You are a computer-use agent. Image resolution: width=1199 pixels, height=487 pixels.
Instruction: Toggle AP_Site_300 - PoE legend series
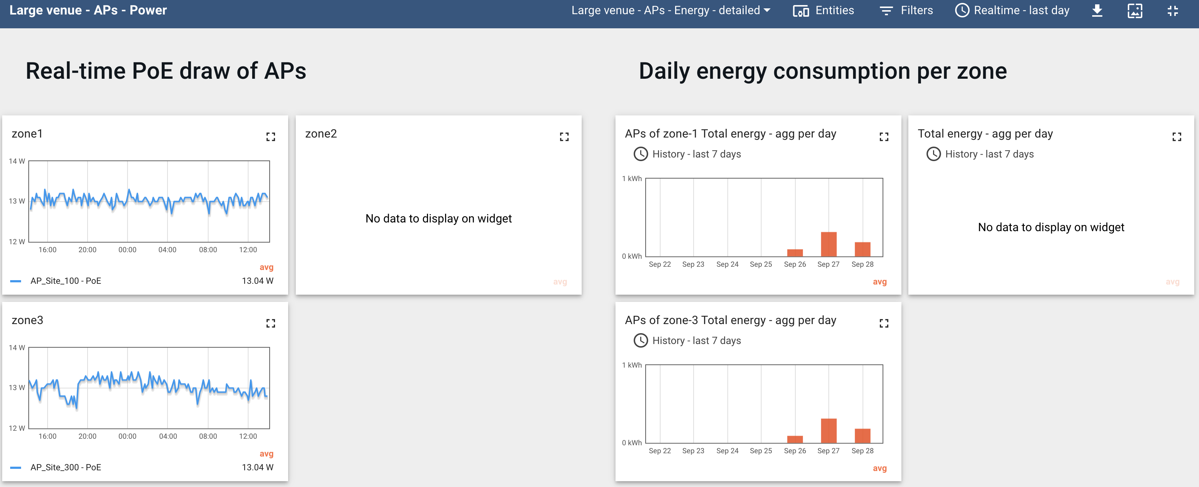click(x=66, y=467)
